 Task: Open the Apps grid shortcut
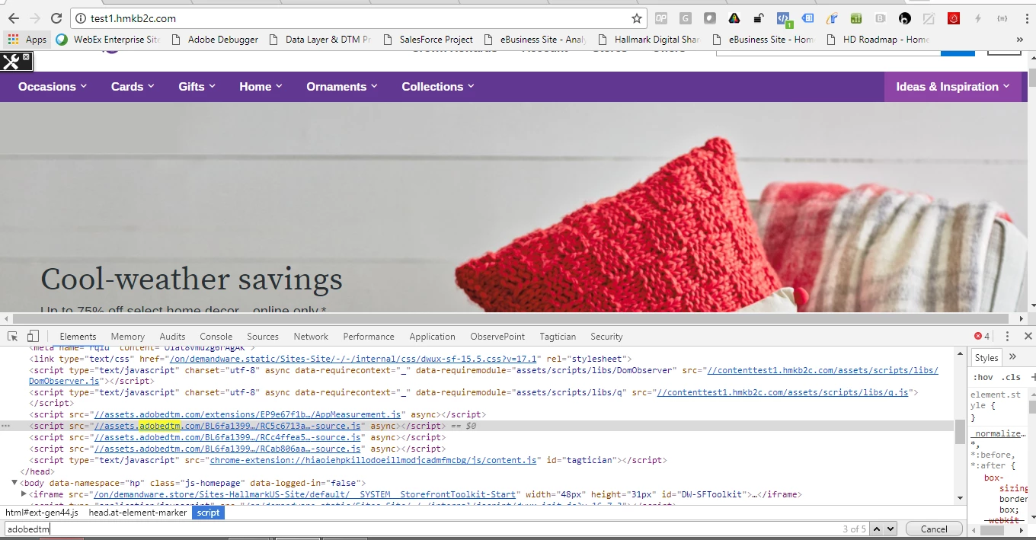point(27,40)
